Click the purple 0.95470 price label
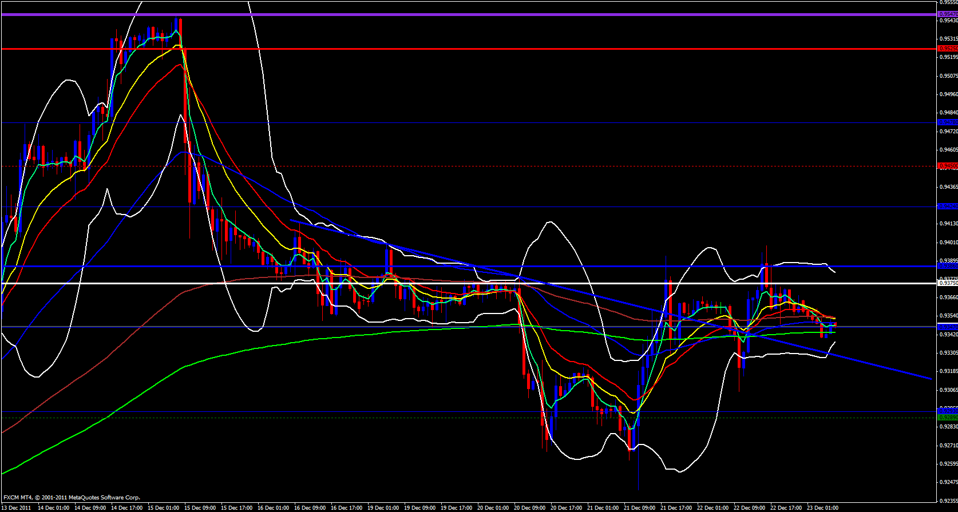958x512 pixels. click(948, 14)
